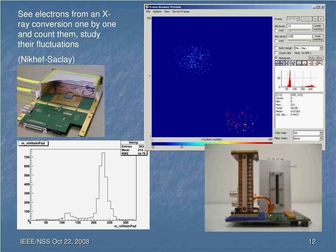The height and width of the screenshot is (252, 336).
Task: Click the '(Nikhef-Saclay)' text
Action: [x=46, y=59]
